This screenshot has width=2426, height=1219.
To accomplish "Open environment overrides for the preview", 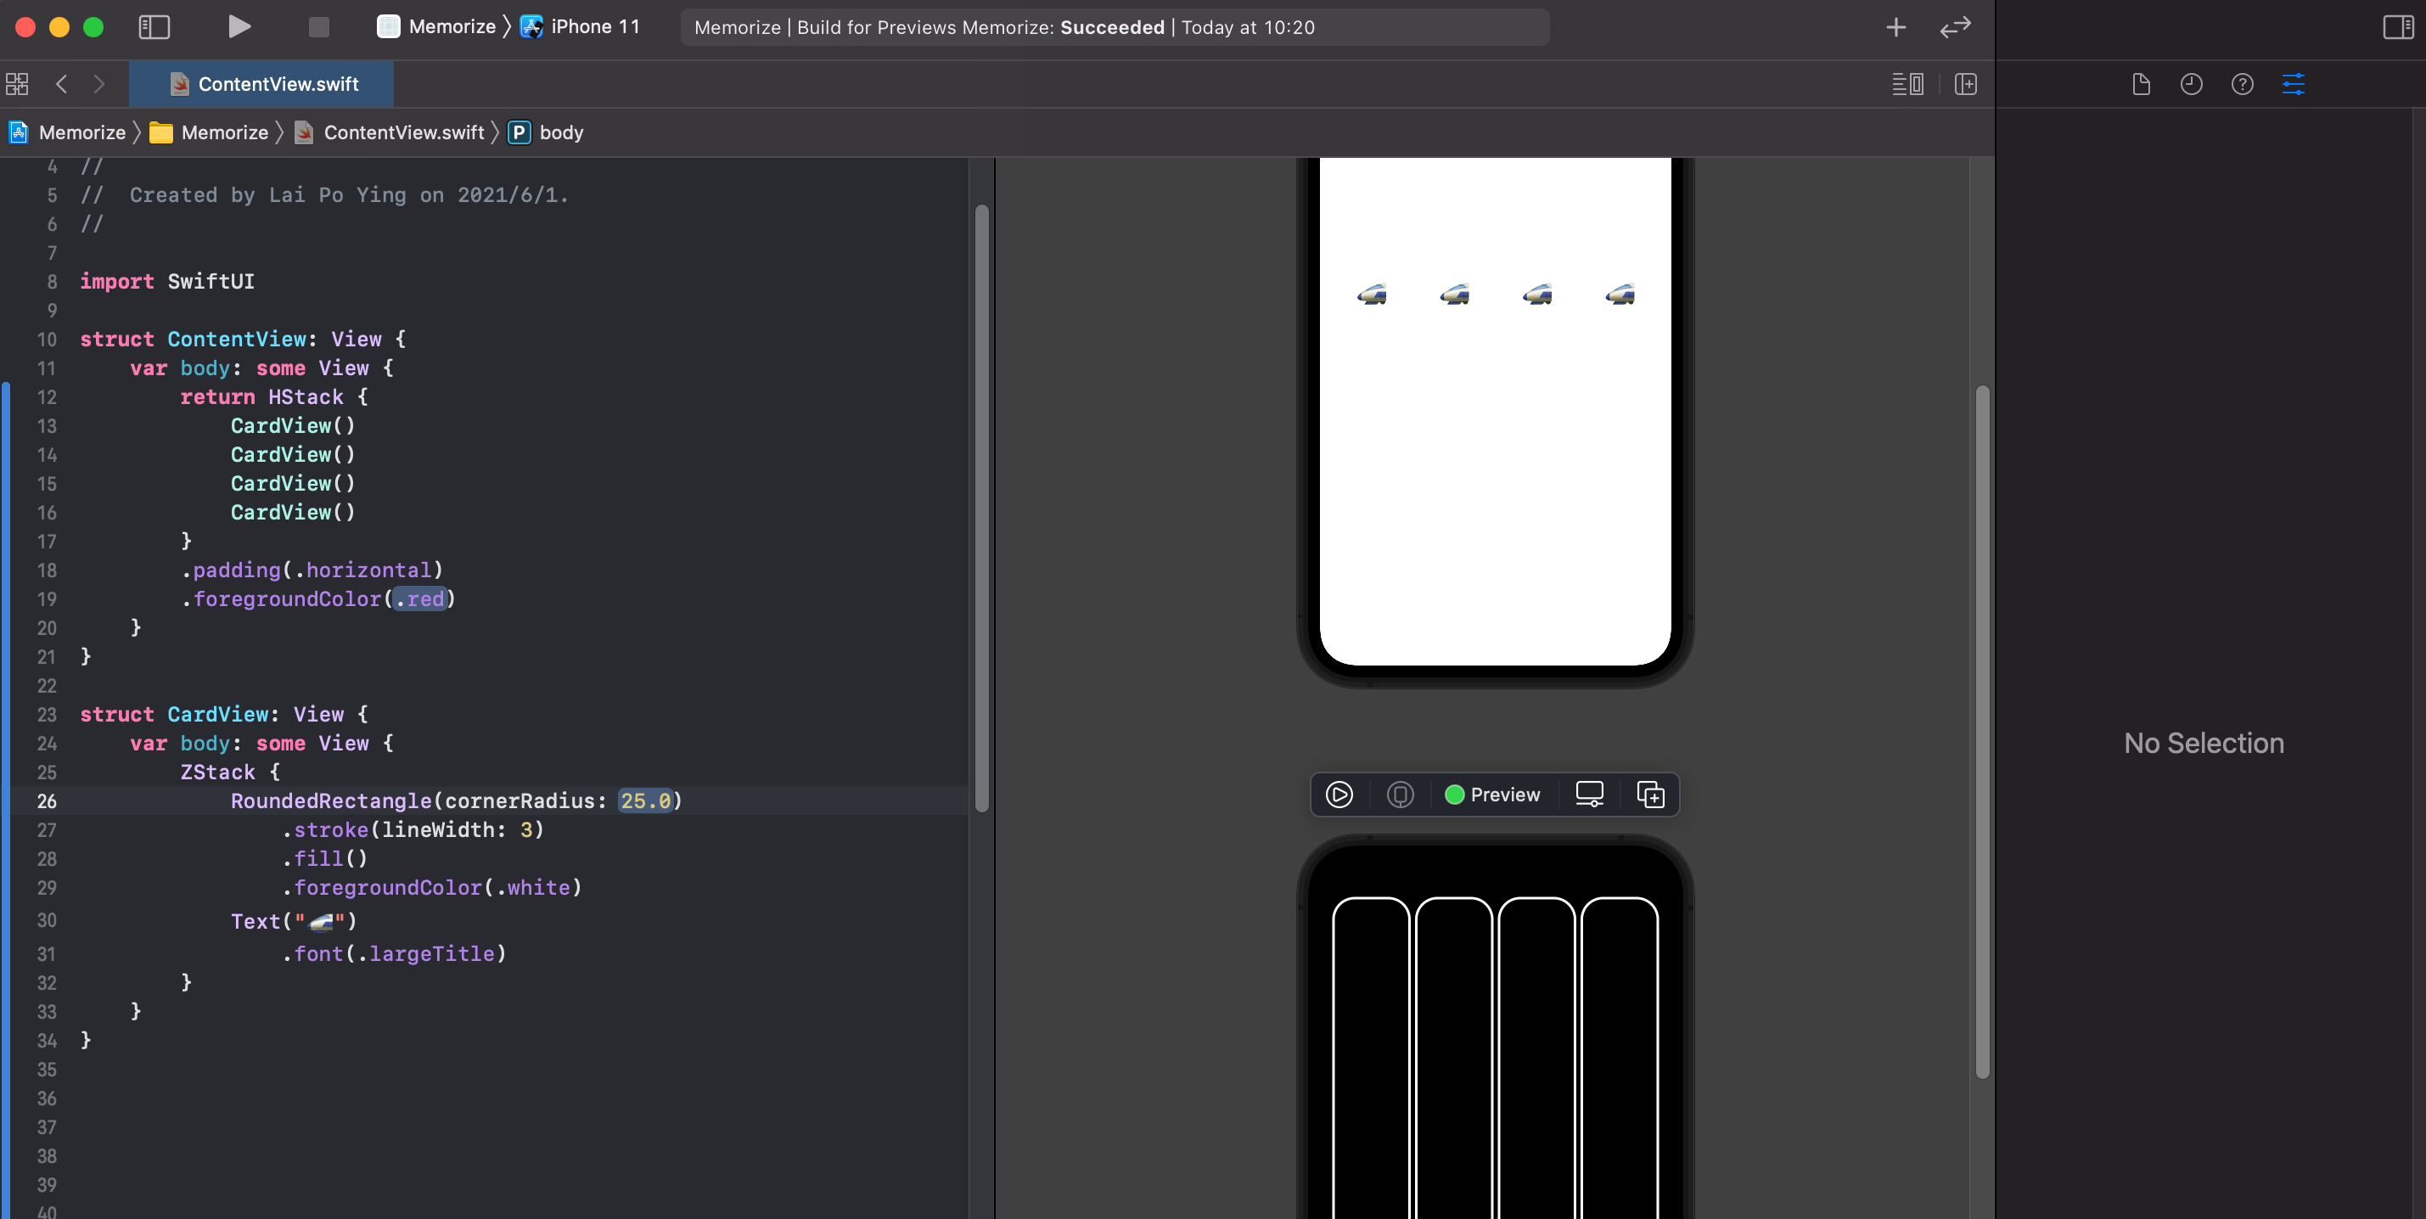I will pyautogui.click(x=1591, y=795).
